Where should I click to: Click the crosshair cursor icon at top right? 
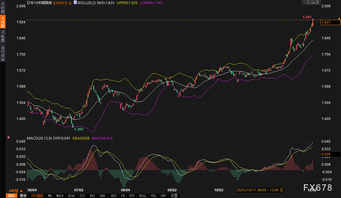click(304, 2)
